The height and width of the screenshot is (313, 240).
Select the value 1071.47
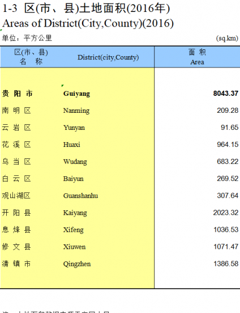pos(226,247)
